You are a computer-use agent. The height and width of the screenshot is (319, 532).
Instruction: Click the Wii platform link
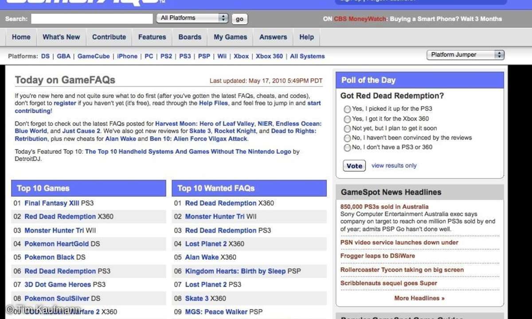click(222, 56)
